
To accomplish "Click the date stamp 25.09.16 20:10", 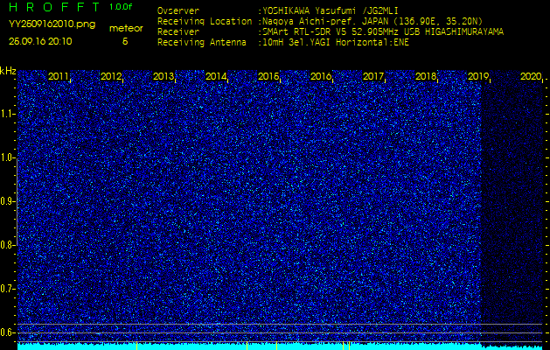I will (x=40, y=41).
